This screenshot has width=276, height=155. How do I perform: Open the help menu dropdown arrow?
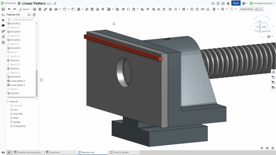(x=247, y=3)
